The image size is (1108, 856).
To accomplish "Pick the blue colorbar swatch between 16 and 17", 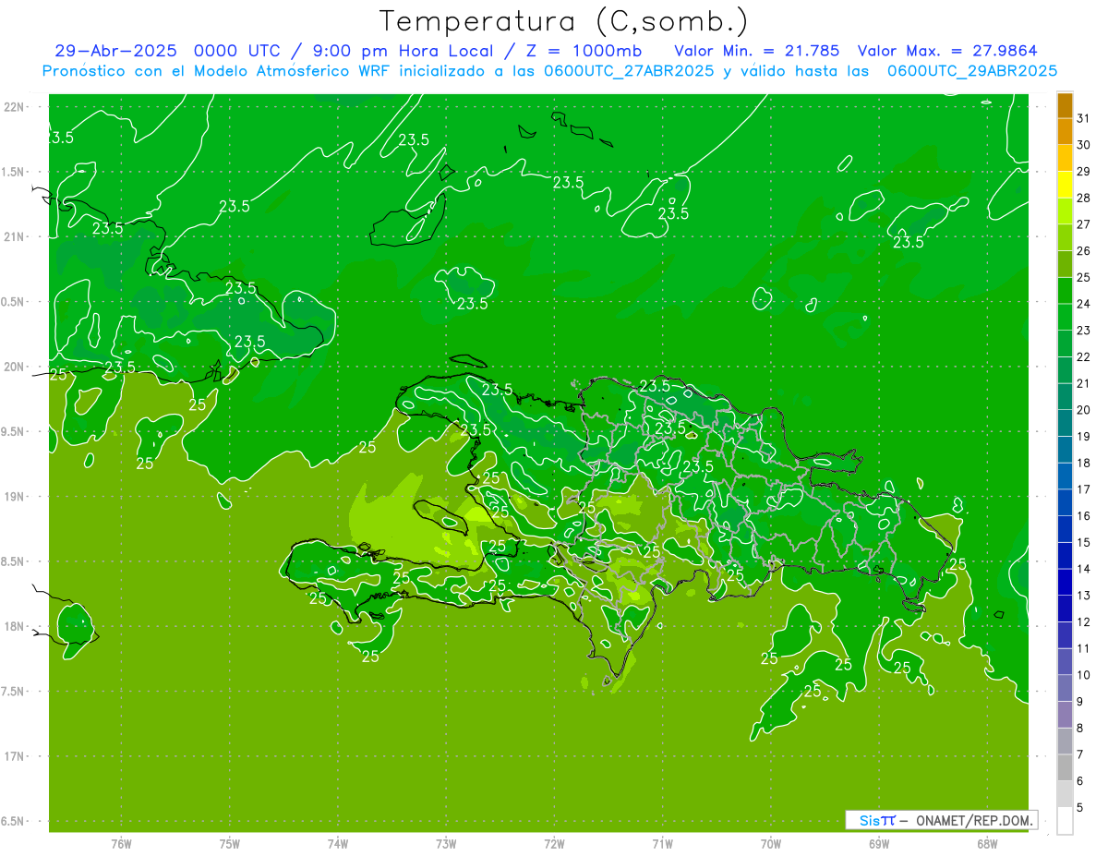I will 1065,502.
